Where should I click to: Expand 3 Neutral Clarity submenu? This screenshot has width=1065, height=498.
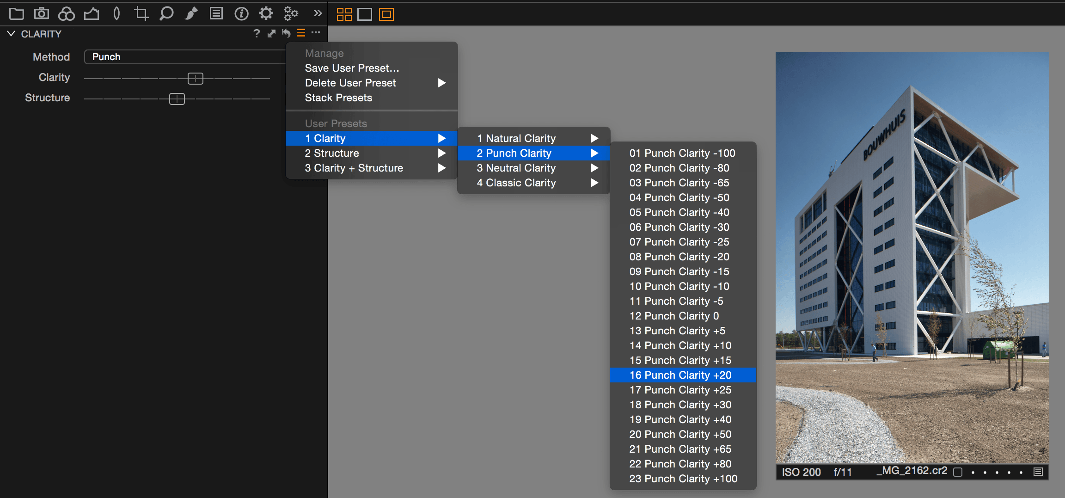pyautogui.click(x=534, y=168)
